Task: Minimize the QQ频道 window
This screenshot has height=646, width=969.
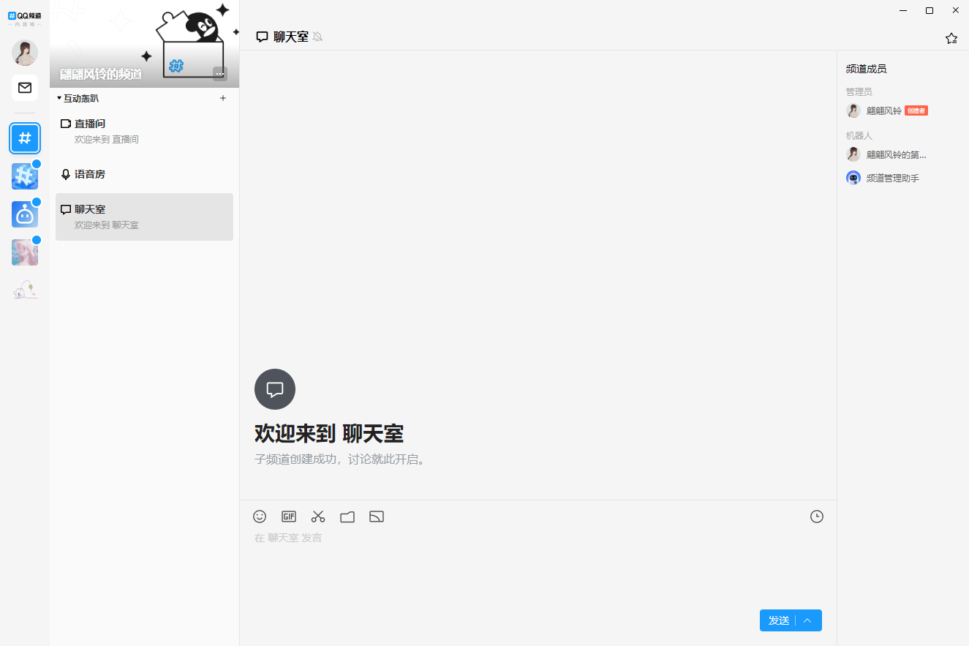Action: coord(903,10)
